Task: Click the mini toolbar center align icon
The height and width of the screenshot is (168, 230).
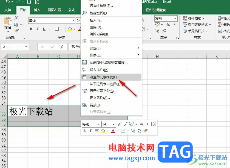Action: coord(96,131)
